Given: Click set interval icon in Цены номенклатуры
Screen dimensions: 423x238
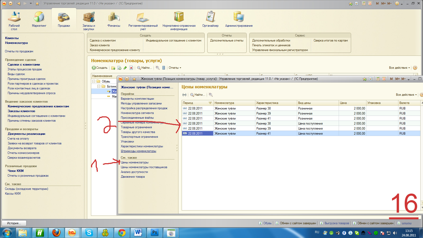Looking at the screenshot, I should pos(185,95).
